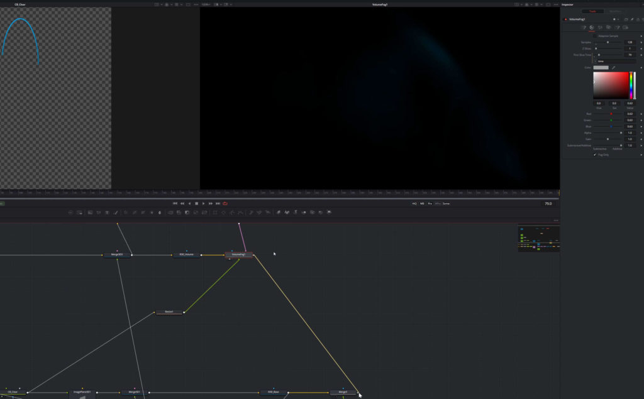Click the Samples value field
The height and width of the screenshot is (399, 644).
[x=630, y=42]
